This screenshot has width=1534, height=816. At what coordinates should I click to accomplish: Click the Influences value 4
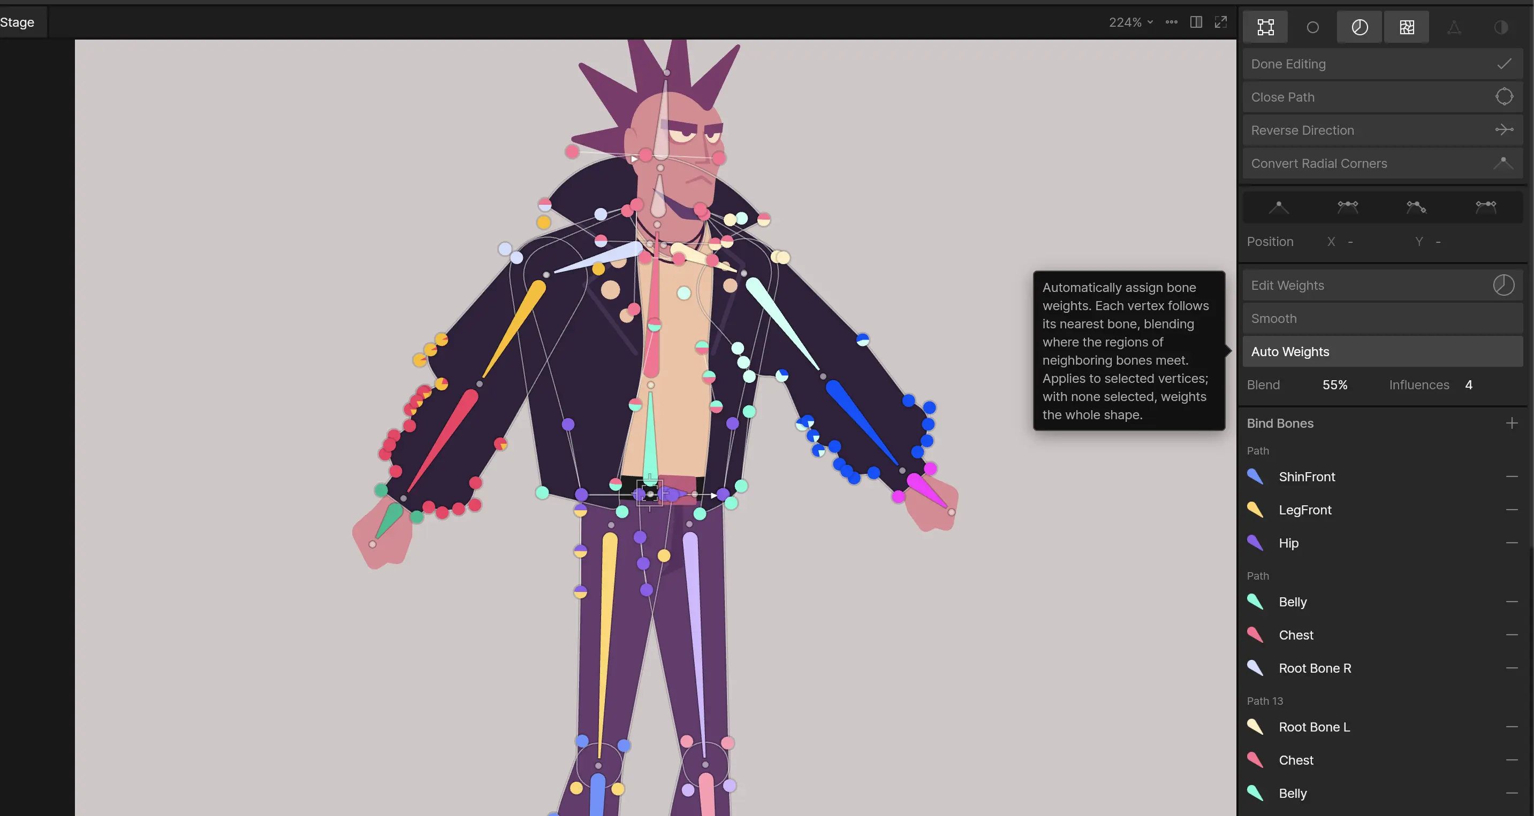1469,385
